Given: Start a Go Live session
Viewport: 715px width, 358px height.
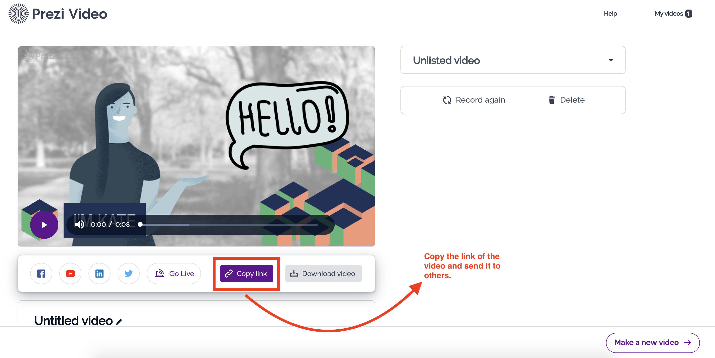Looking at the screenshot, I should tap(174, 274).
